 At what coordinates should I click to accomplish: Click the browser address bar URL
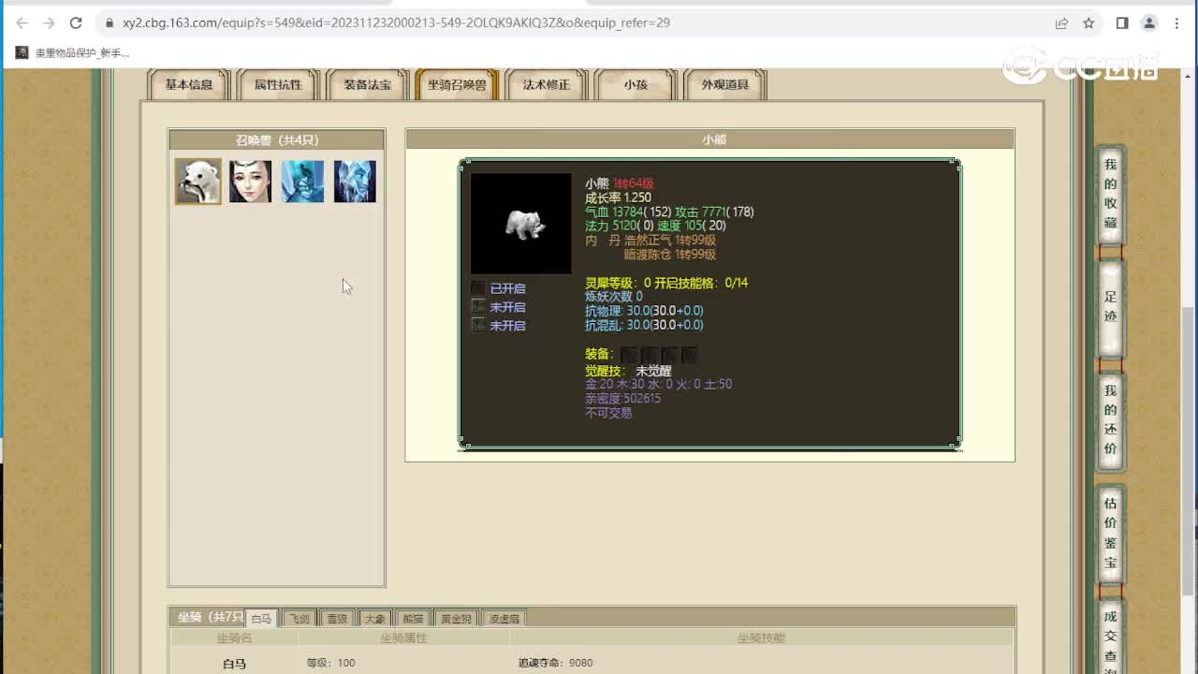(396, 22)
